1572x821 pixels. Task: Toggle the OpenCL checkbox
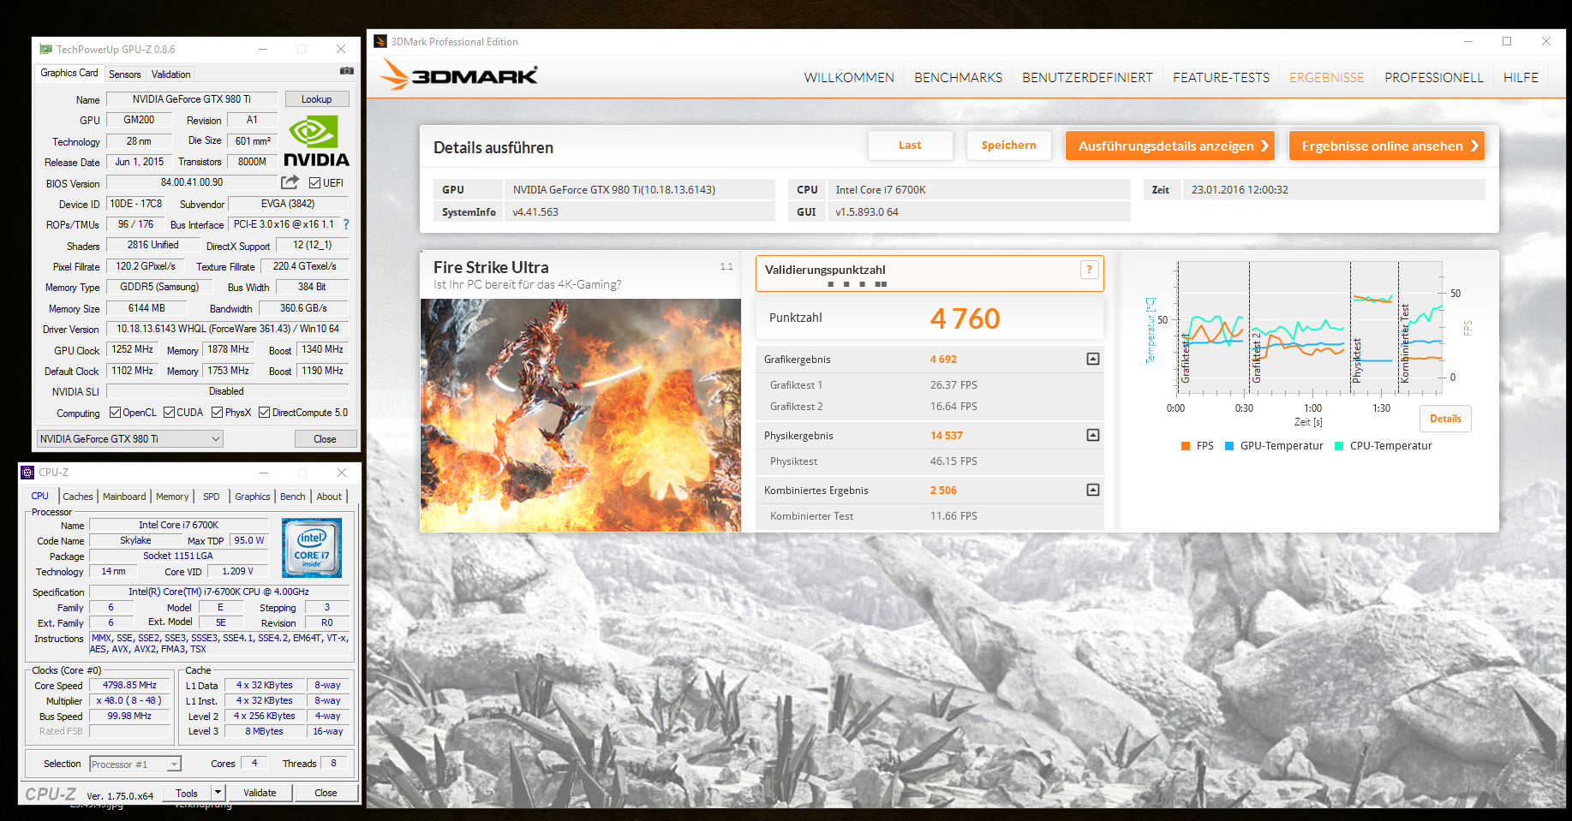point(115,413)
